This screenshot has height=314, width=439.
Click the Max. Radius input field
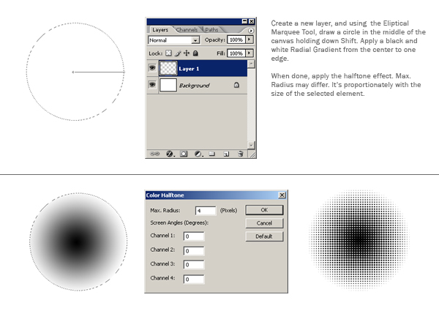206,211
